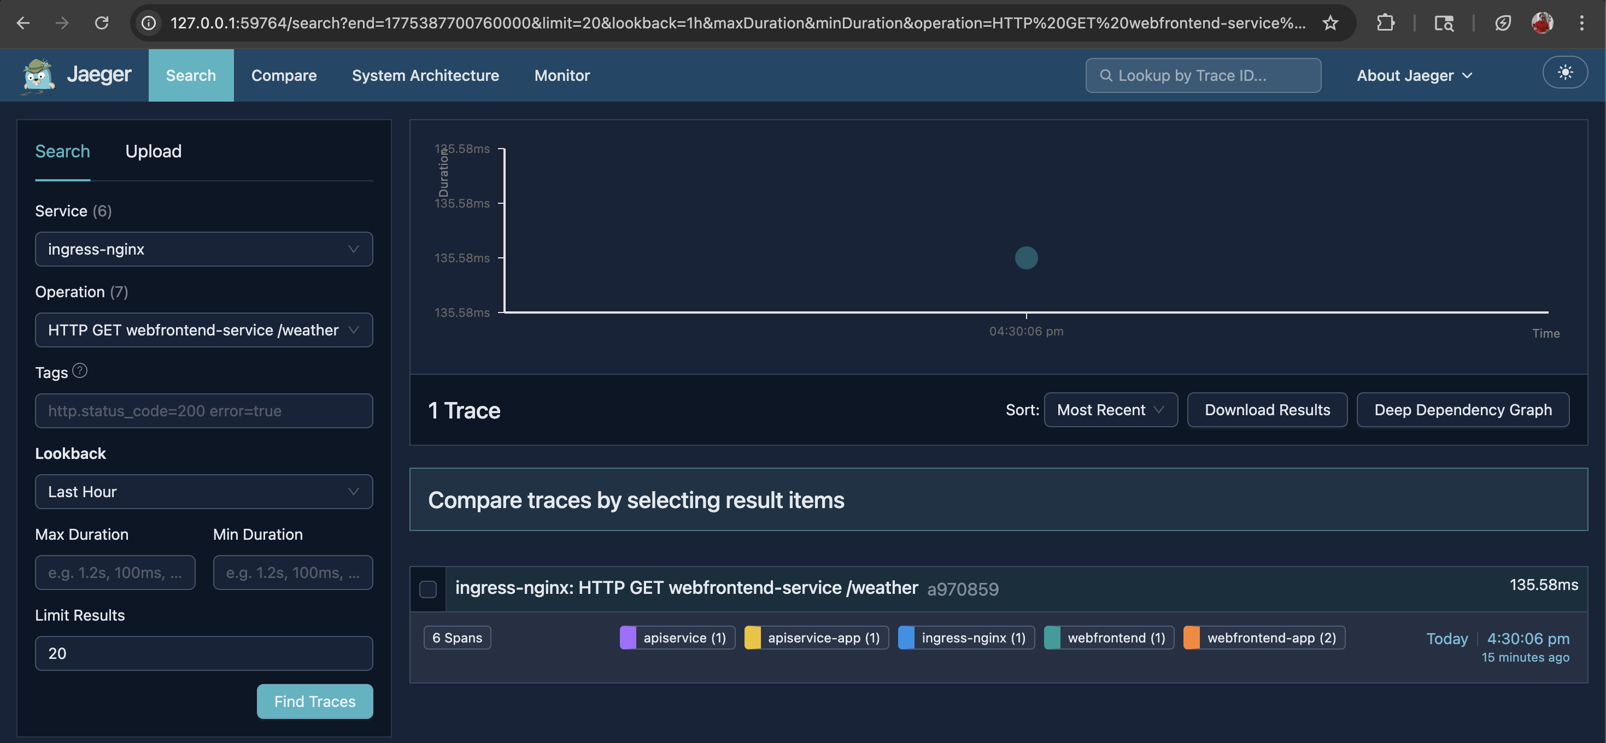Toggle the light/dark theme sun icon

click(x=1564, y=73)
